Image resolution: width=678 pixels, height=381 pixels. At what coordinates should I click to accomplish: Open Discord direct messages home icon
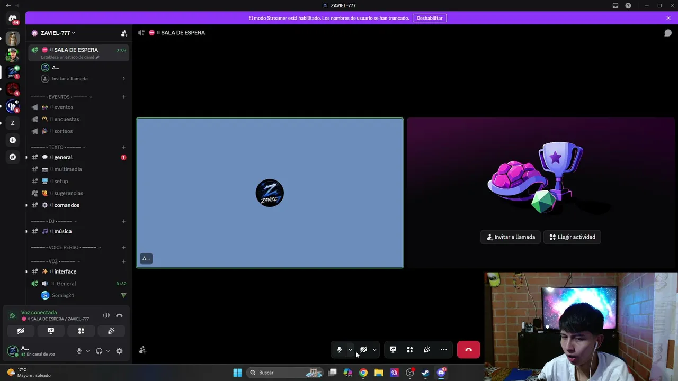click(x=13, y=19)
